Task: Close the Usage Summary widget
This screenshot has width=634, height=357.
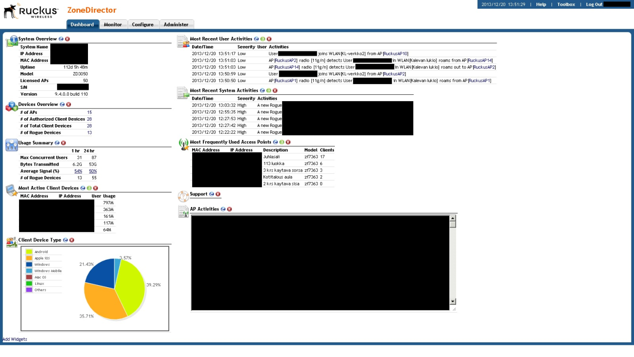Action: point(64,143)
